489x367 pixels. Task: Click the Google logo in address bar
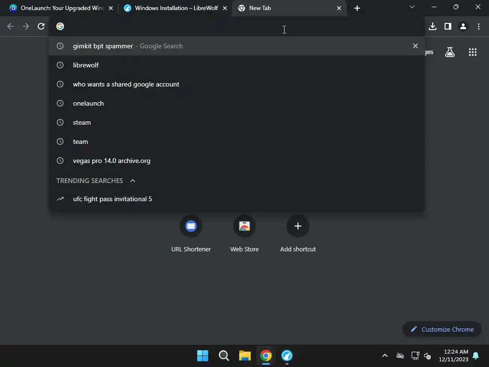coord(60,27)
